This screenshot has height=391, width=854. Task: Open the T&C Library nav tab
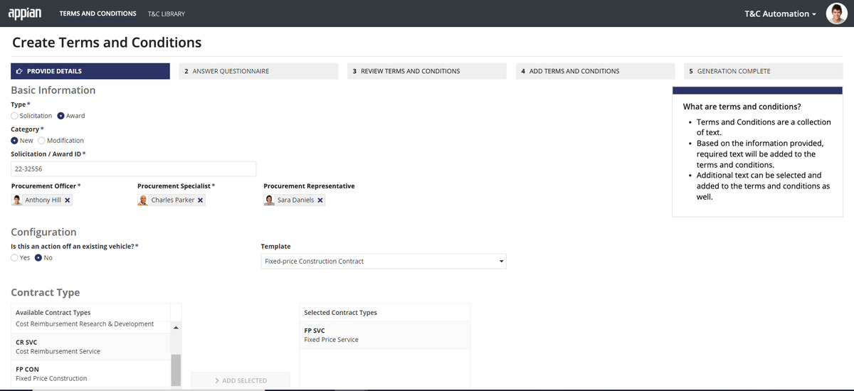click(x=167, y=14)
